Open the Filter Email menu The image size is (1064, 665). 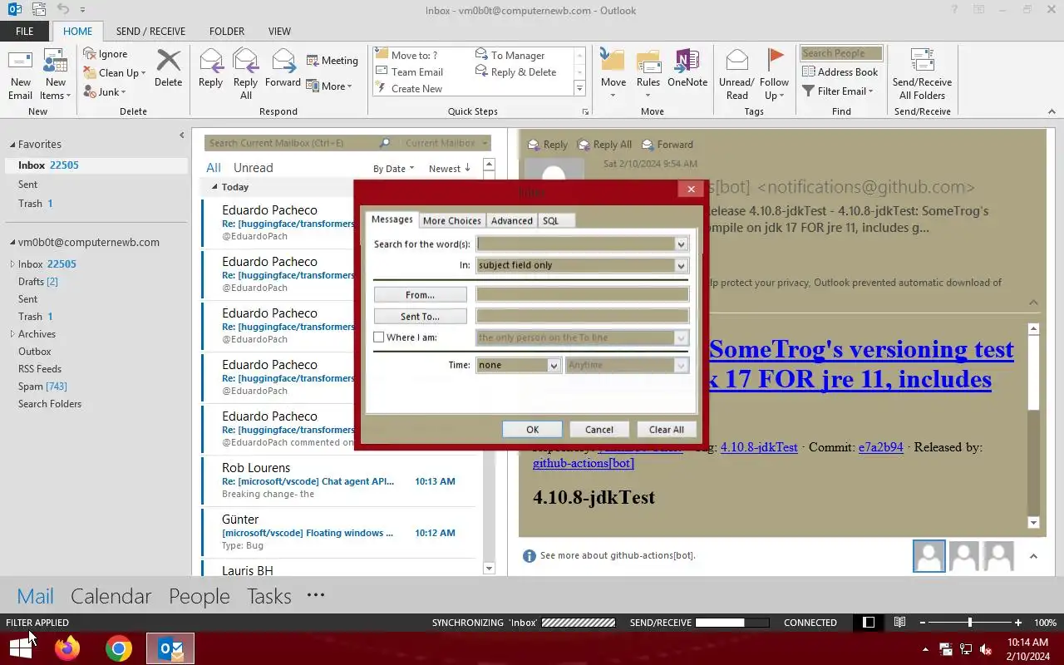coord(837,91)
